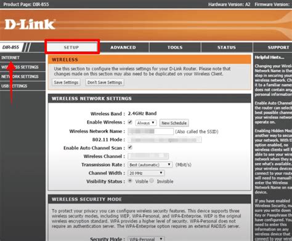292x241 pixels.
Task: Open the Transmission Rate dropdown
Action: pyautogui.click(x=150, y=165)
